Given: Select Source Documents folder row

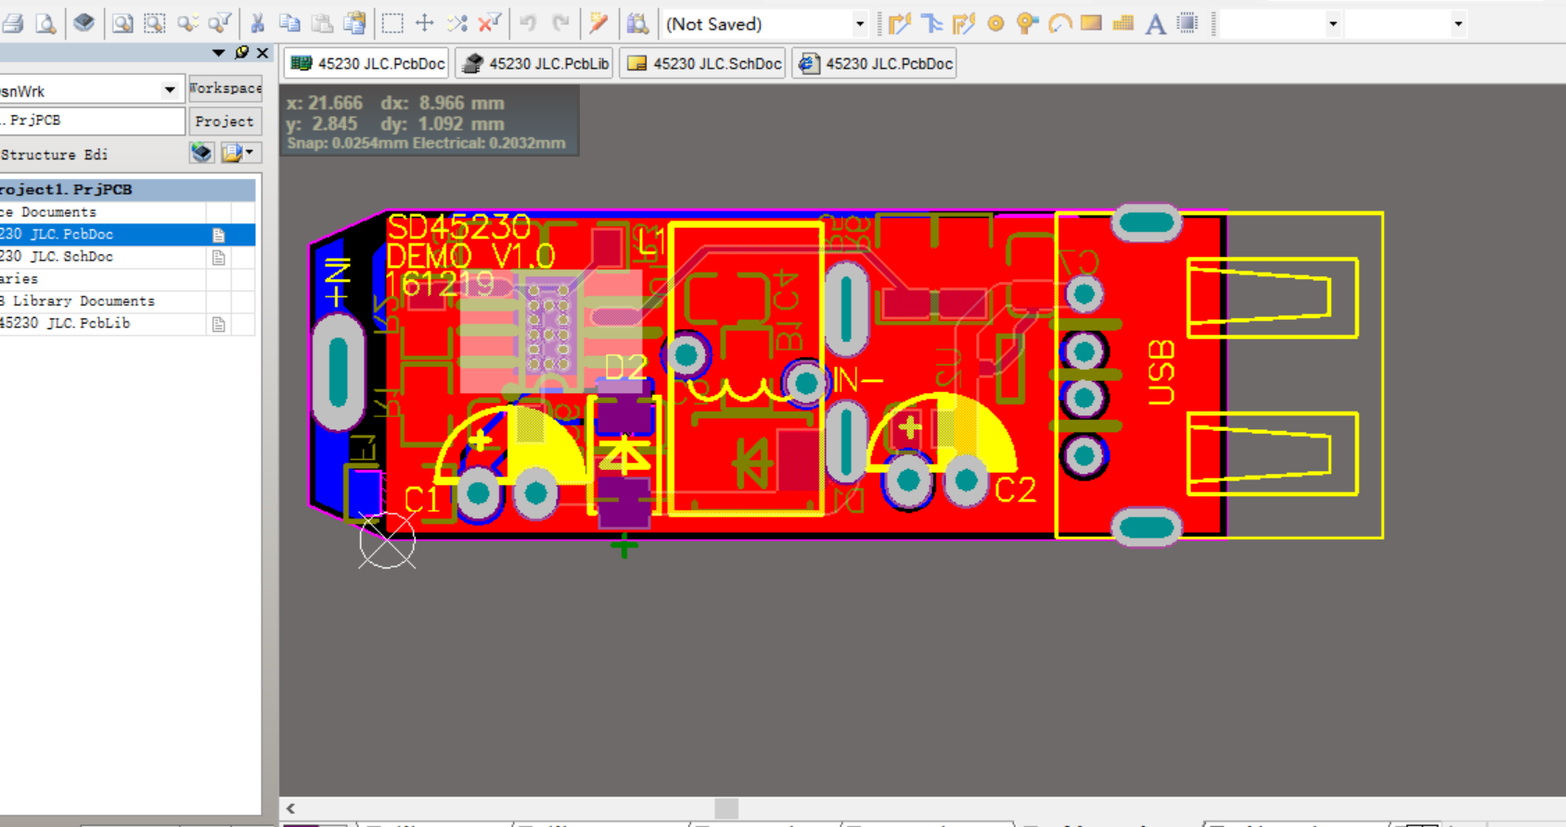Looking at the screenshot, I should (127, 212).
